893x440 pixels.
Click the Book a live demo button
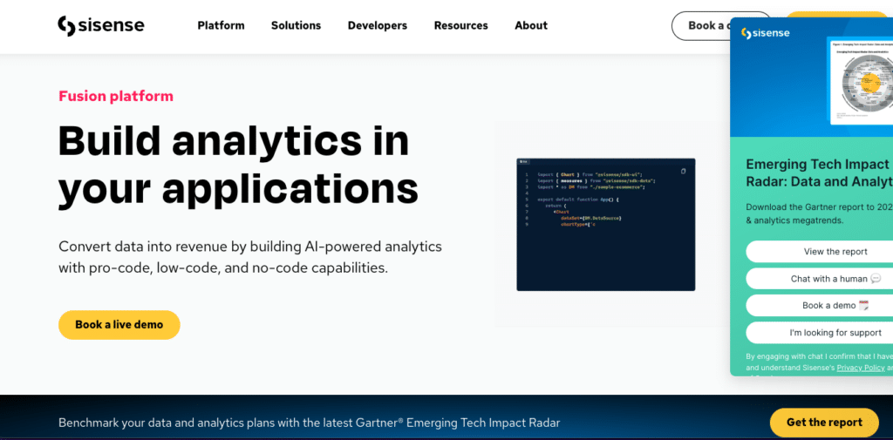pyautogui.click(x=119, y=325)
